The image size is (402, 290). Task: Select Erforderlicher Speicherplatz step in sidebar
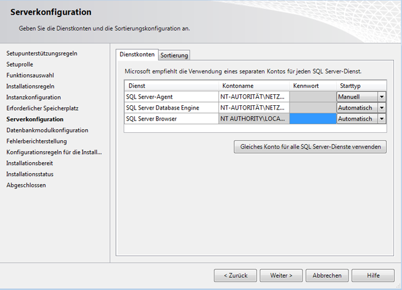[42, 108]
